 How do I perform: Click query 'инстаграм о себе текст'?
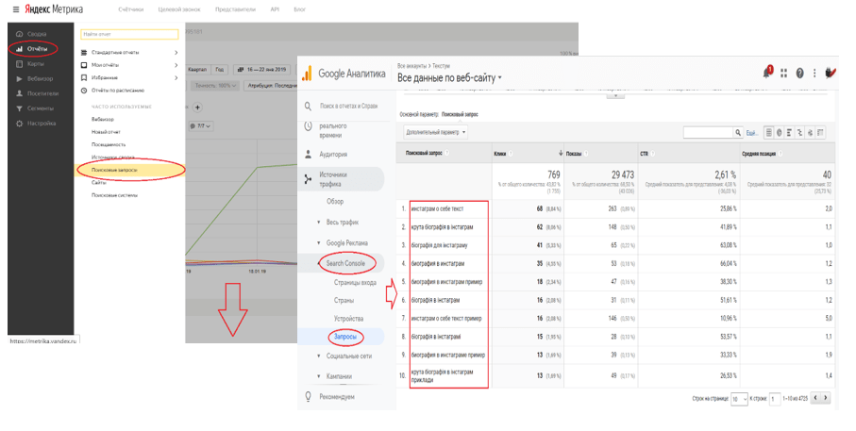(x=437, y=209)
